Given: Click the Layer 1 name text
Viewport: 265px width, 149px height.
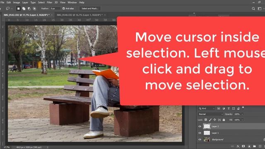Looking at the screenshot, I should point(215,133).
